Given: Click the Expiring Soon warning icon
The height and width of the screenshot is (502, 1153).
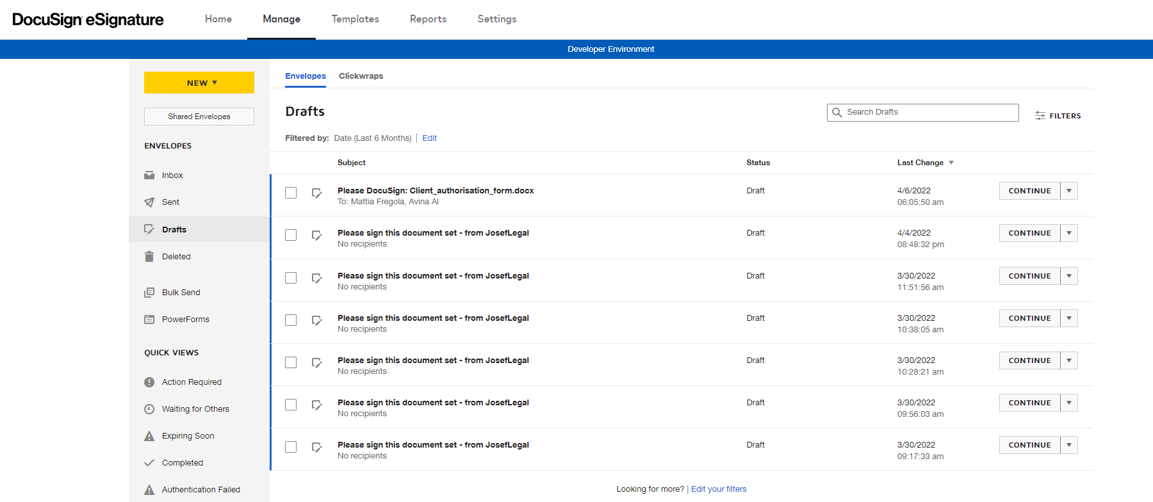Looking at the screenshot, I should coord(149,436).
